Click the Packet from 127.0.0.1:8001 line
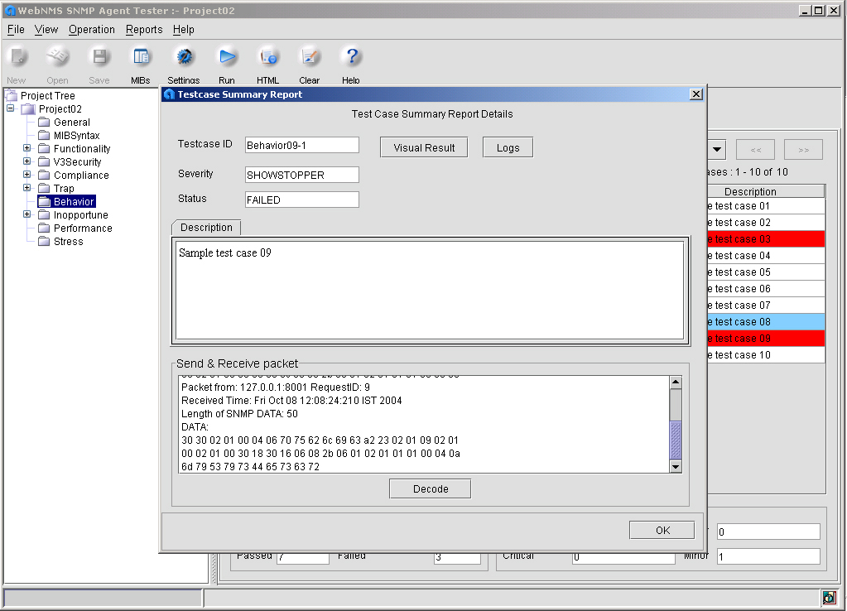The width and height of the screenshot is (847, 611). tap(276, 387)
